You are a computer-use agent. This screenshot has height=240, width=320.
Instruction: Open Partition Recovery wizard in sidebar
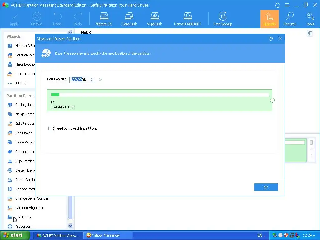point(21,55)
